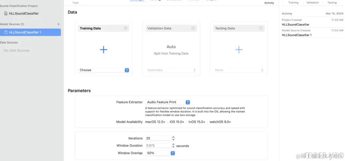Image resolution: width=345 pixels, height=161 pixels.
Task: Add testing data with plus icon
Action: (239, 50)
